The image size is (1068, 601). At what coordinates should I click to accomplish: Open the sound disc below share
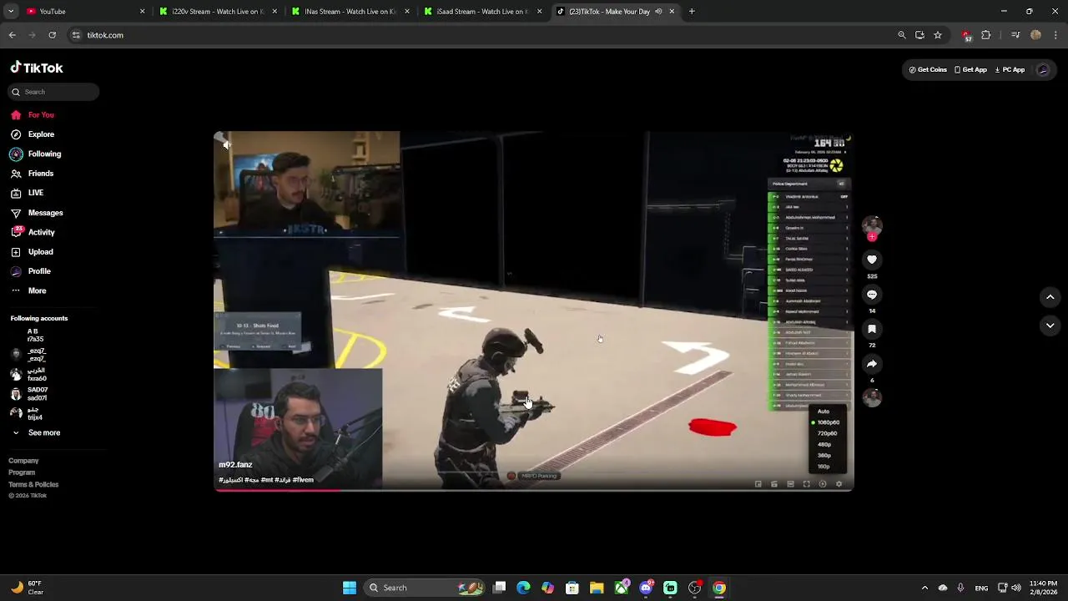[872, 398]
